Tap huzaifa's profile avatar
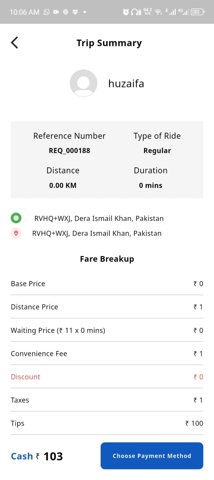This screenshot has width=214, height=480. 83,83
